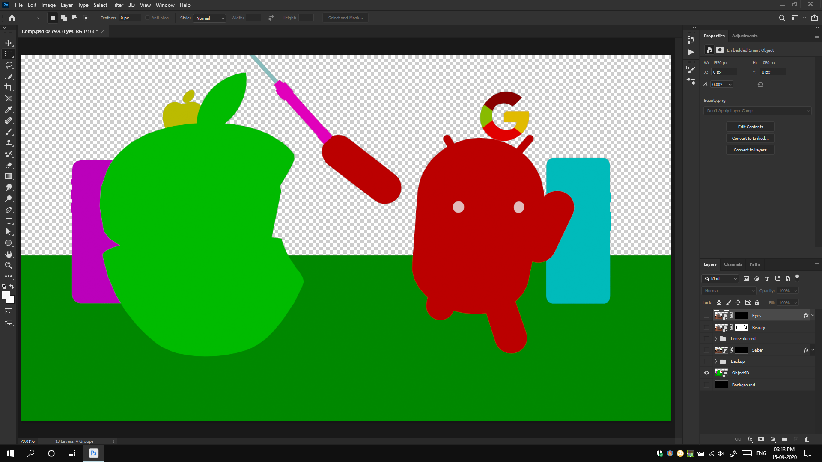Click Convert to Layers button
822x462 pixels.
[751, 150]
